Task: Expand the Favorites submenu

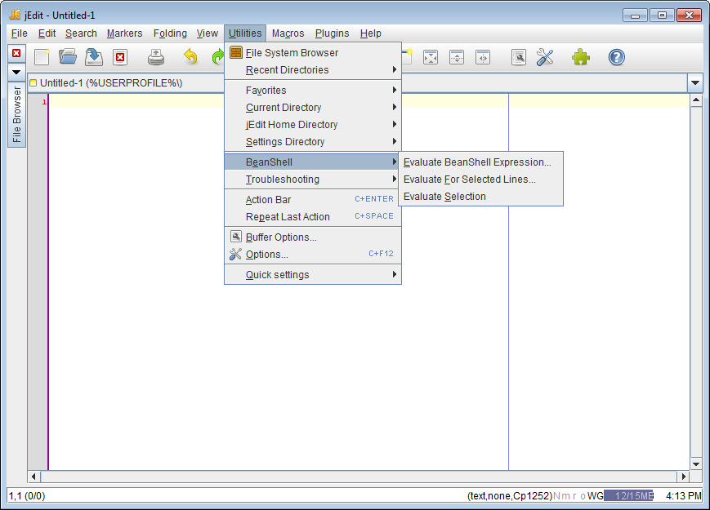Action: point(313,91)
